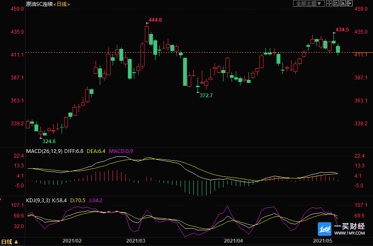Click the MACD(26,12,9) indicator label

coord(44,151)
